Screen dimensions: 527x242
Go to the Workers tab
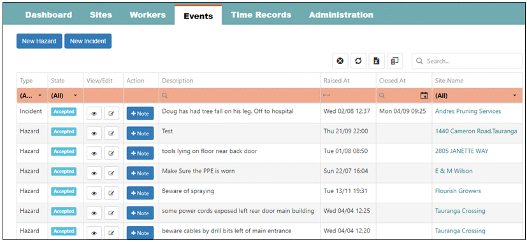[148, 15]
